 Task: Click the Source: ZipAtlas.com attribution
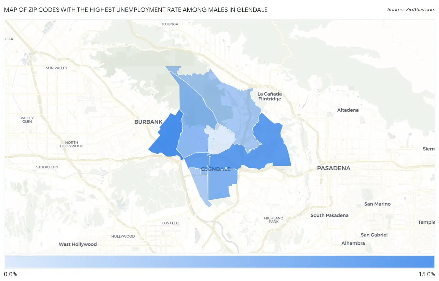(x=411, y=10)
